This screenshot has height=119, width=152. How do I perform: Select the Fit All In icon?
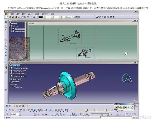tap(6, 40)
